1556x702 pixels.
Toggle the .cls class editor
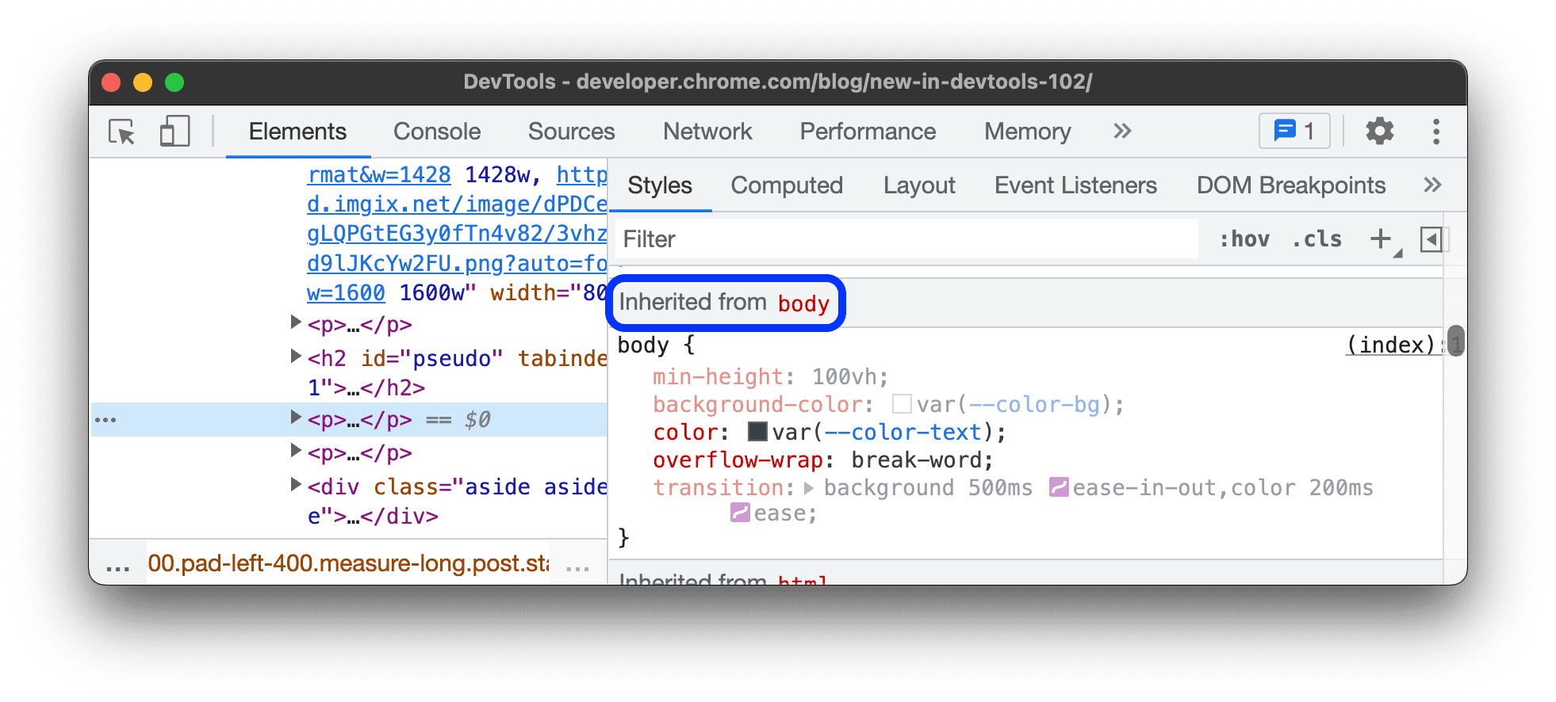tap(1316, 238)
